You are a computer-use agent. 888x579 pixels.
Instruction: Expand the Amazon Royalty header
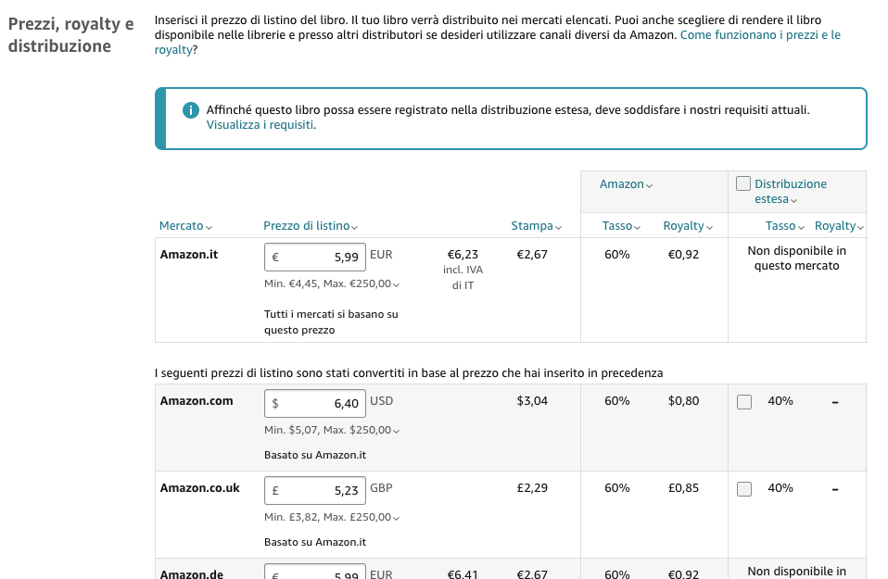point(688,226)
